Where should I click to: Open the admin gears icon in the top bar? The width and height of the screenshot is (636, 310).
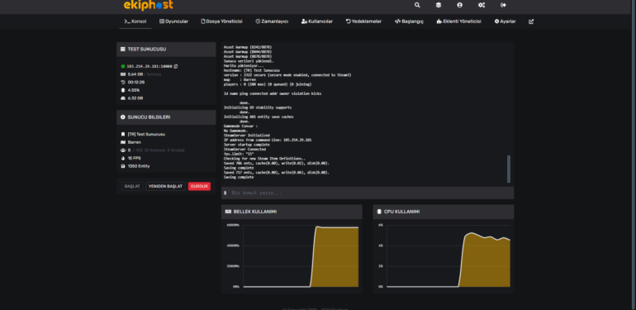482,5
